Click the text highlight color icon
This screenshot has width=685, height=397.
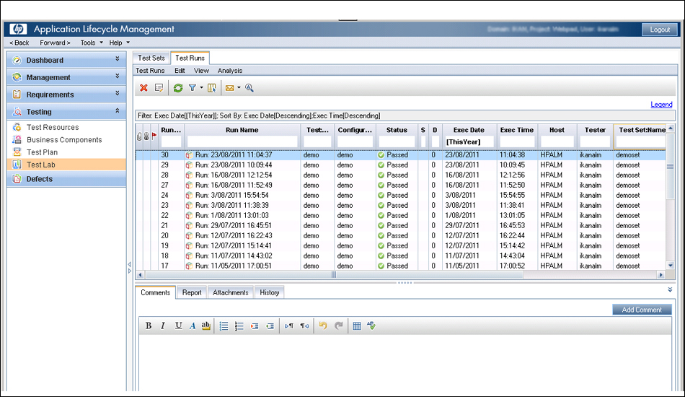pyautogui.click(x=205, y=326)
